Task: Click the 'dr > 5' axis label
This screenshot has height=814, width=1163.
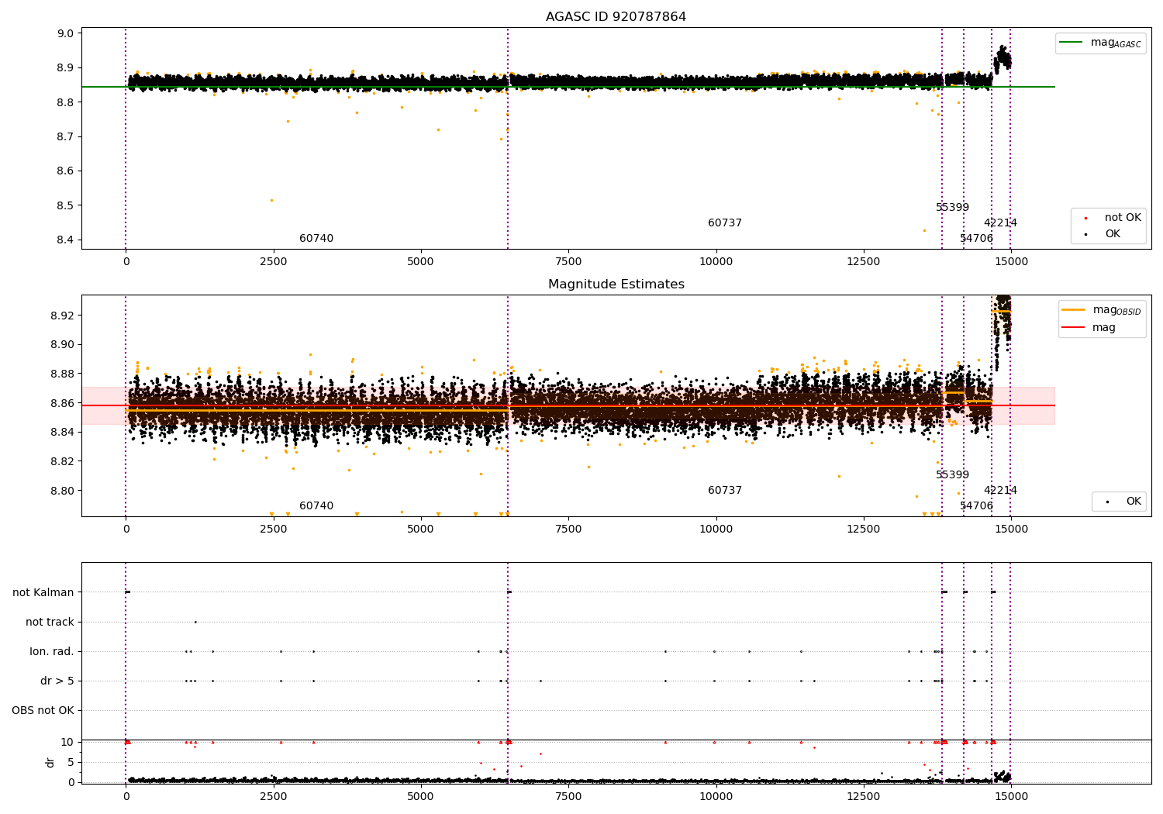Action: click(x=57, y=681)
